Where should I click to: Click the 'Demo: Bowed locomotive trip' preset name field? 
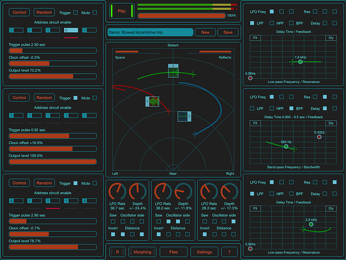pyautogui.click(x=150, y=32)
